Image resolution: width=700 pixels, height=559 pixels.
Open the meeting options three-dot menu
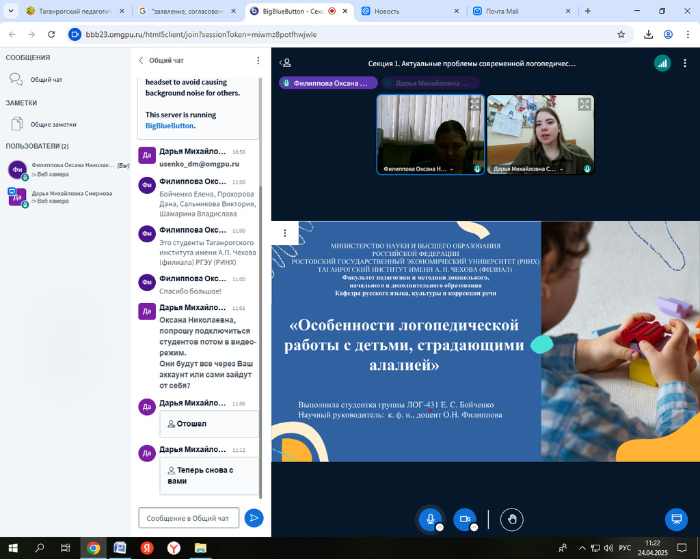click(x=685, y=63)
